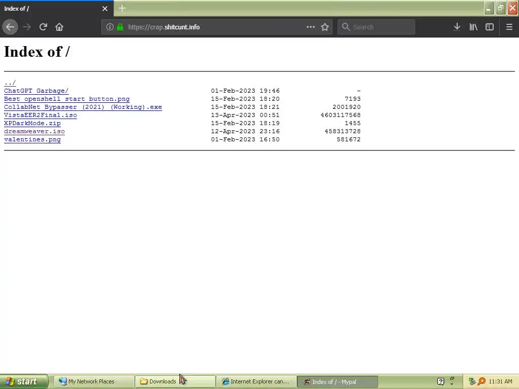
Task: Open the hamburger application menu
Action: (x=509, y=27)
